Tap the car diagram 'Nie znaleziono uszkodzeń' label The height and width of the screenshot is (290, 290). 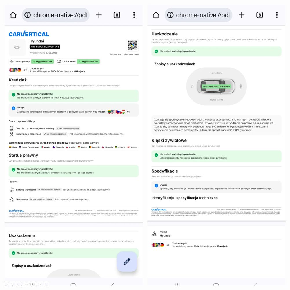coord(216,86)
